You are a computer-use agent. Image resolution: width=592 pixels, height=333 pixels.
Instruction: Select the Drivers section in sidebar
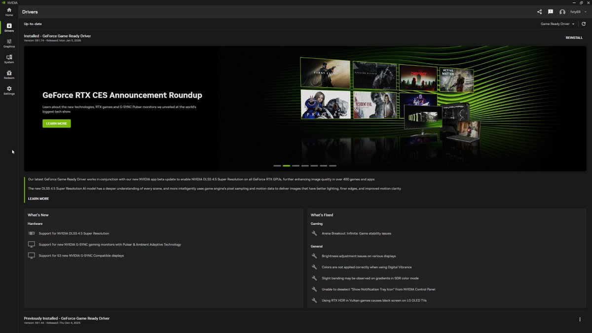point(9,28)
